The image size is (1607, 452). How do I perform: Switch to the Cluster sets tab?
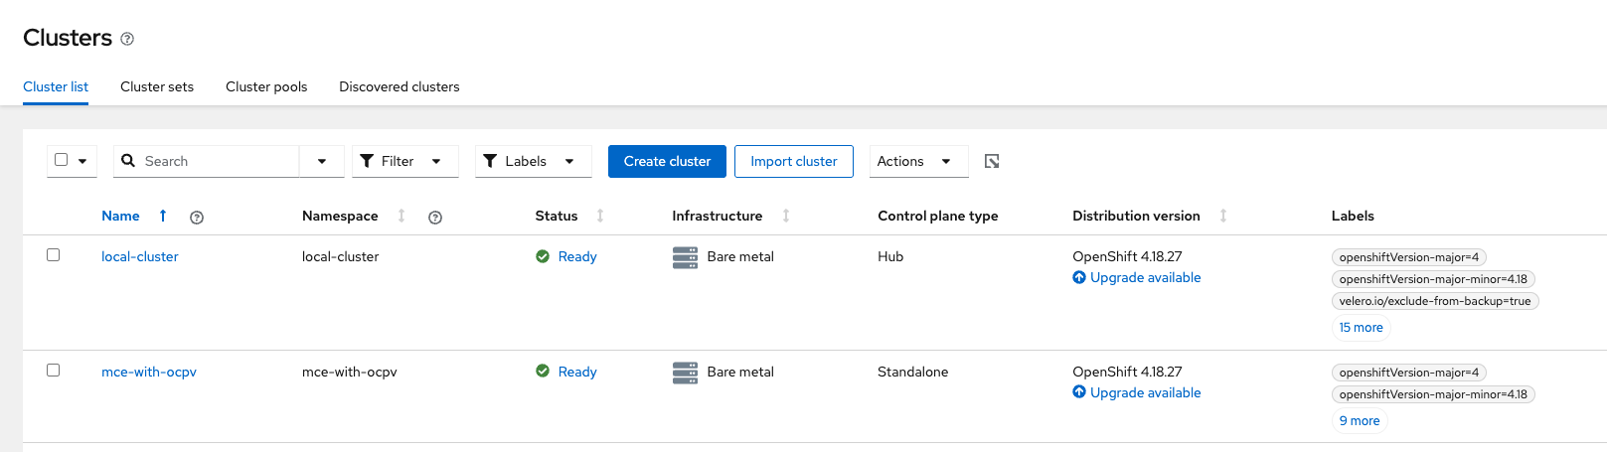coord(157,86)
